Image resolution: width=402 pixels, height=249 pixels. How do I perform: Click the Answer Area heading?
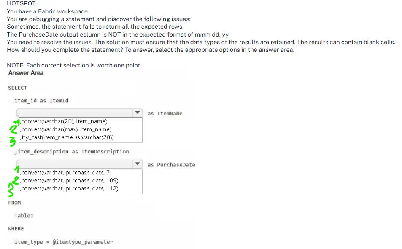[26, 73]
